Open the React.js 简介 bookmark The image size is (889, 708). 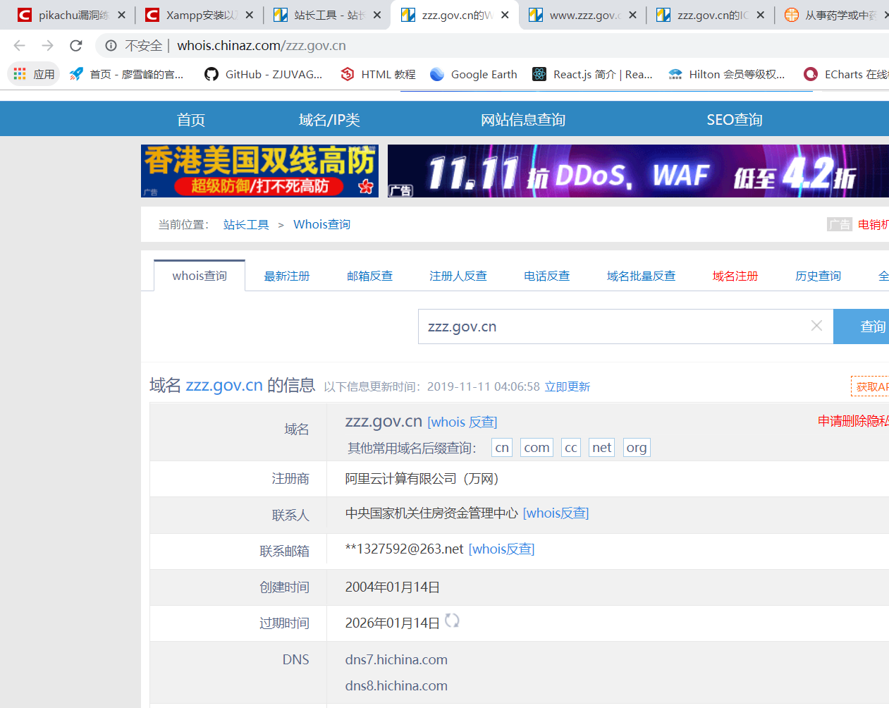pos(592,74)
